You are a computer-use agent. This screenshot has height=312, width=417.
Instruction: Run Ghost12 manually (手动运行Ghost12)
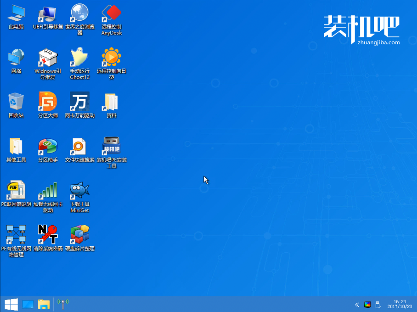pos(80,57)
